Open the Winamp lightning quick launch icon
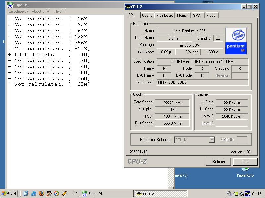 click(x=64, y=194)
